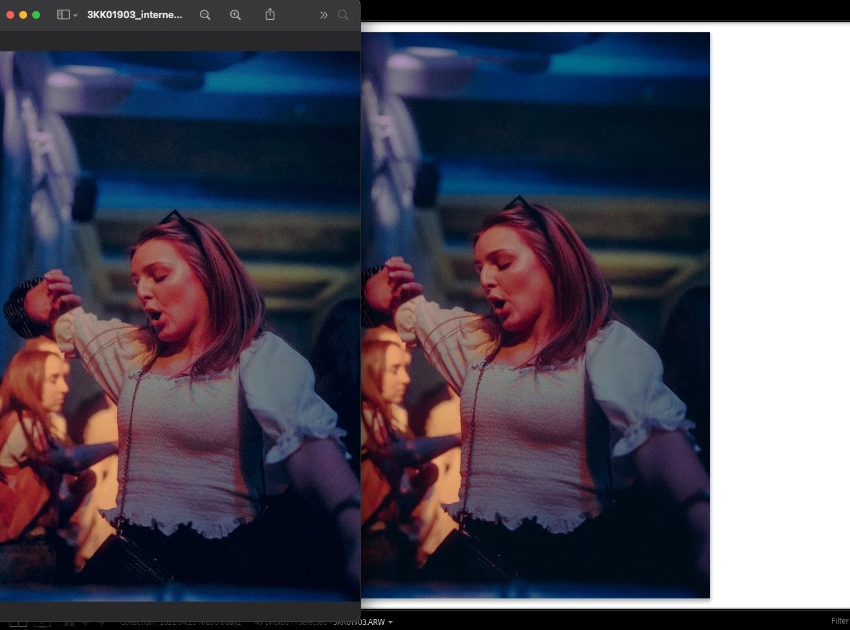This screenshot has width=850, height=630.
Task: Open sidebar view options dropdown arrow
Action: click(75, 15)
